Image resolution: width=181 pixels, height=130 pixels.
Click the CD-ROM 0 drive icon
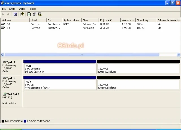[4, 94]
